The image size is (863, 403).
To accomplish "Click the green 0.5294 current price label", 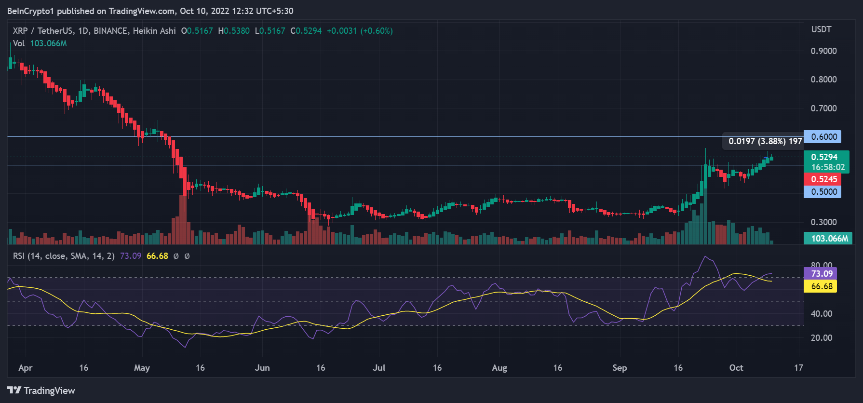I will click(x=826, y=157).
